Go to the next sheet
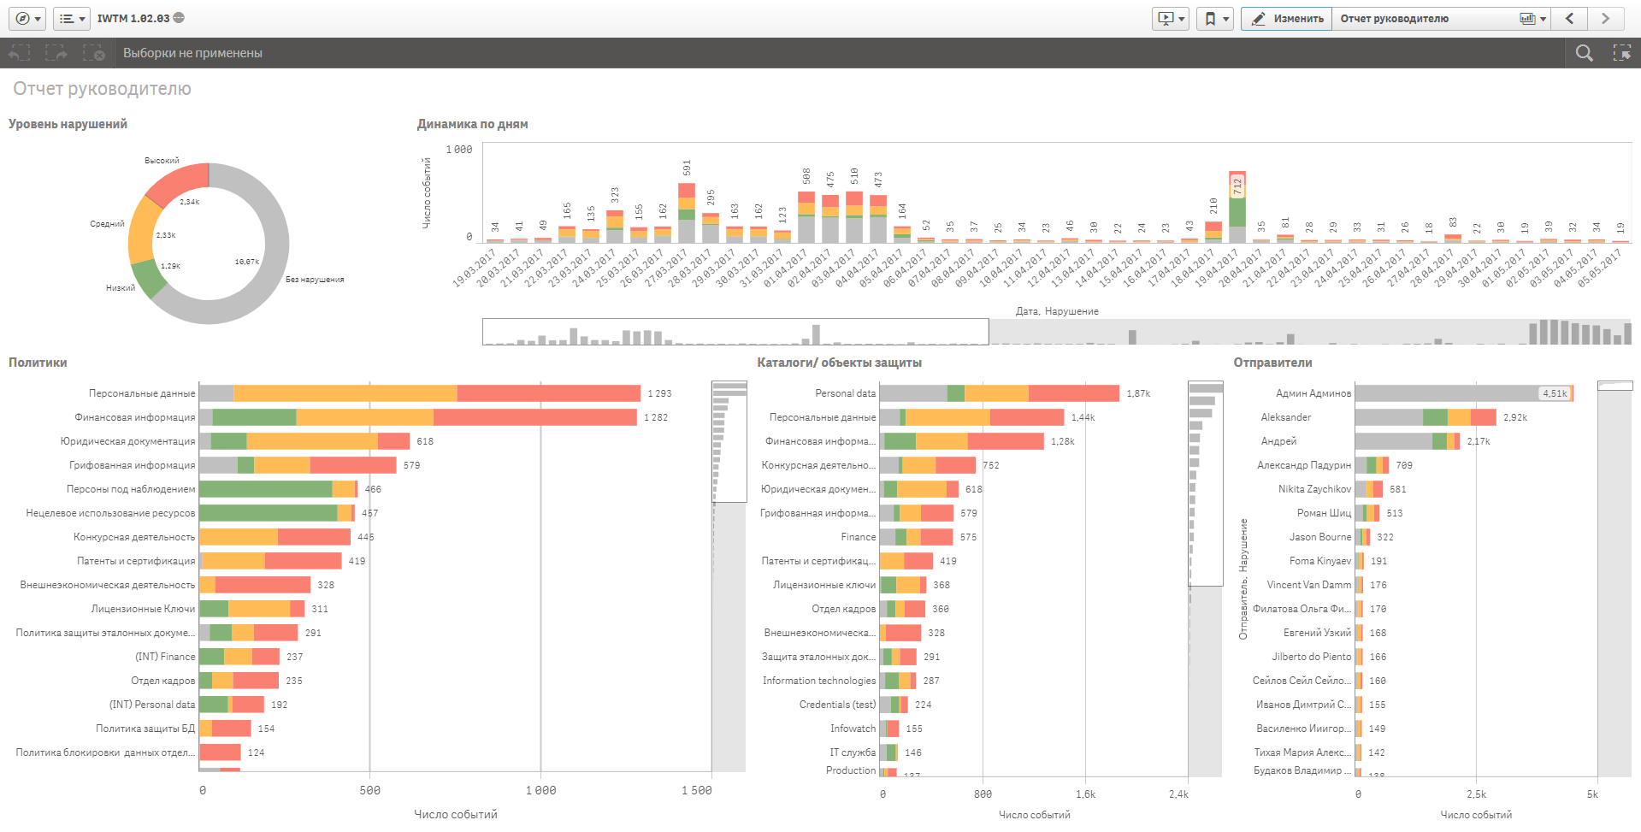Screen dimensions: 1641x832 coord(1605,18)
